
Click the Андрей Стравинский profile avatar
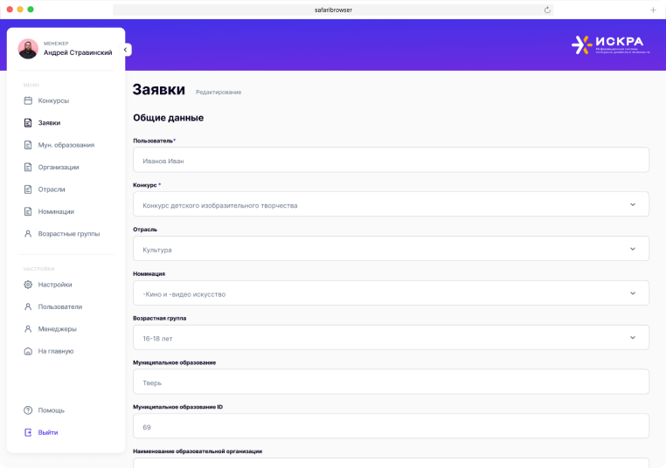coord(28,49)
